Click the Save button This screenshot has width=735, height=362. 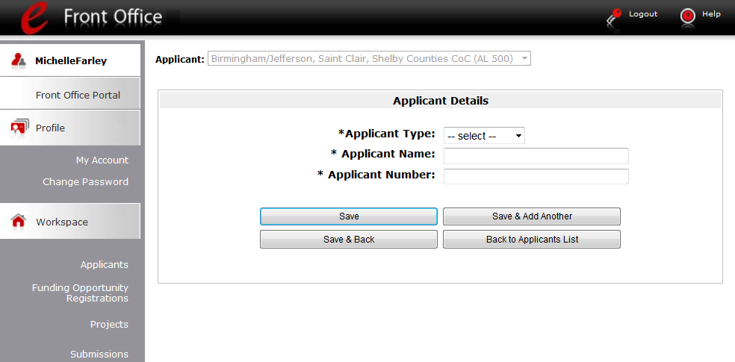tap(349, 216)
